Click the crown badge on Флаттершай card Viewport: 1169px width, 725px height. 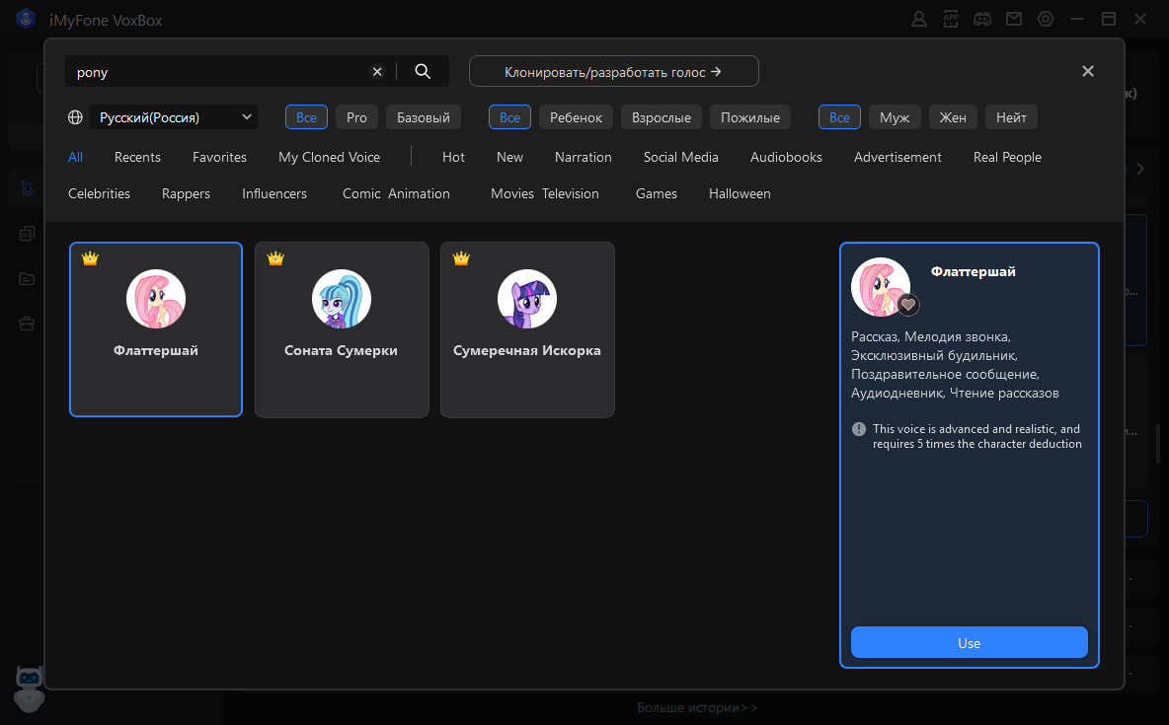tap(90, 258)
